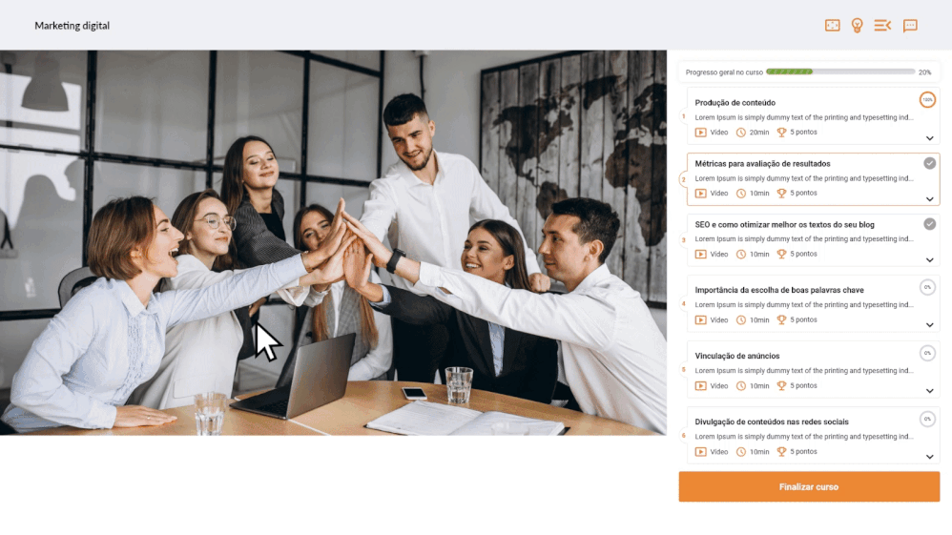952x535 pixels.
Task: Click the Finalizar curso button
Action: 809,486
